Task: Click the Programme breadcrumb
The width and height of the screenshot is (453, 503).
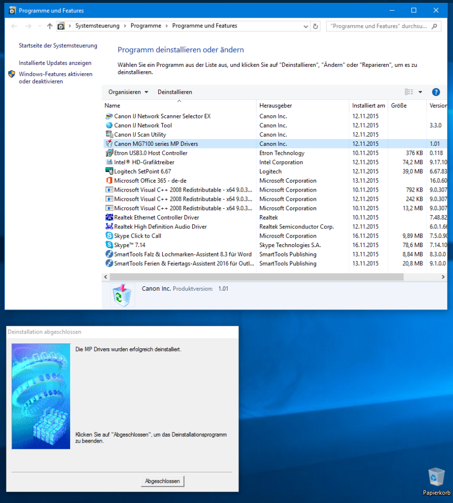Action: coord(145,26)
